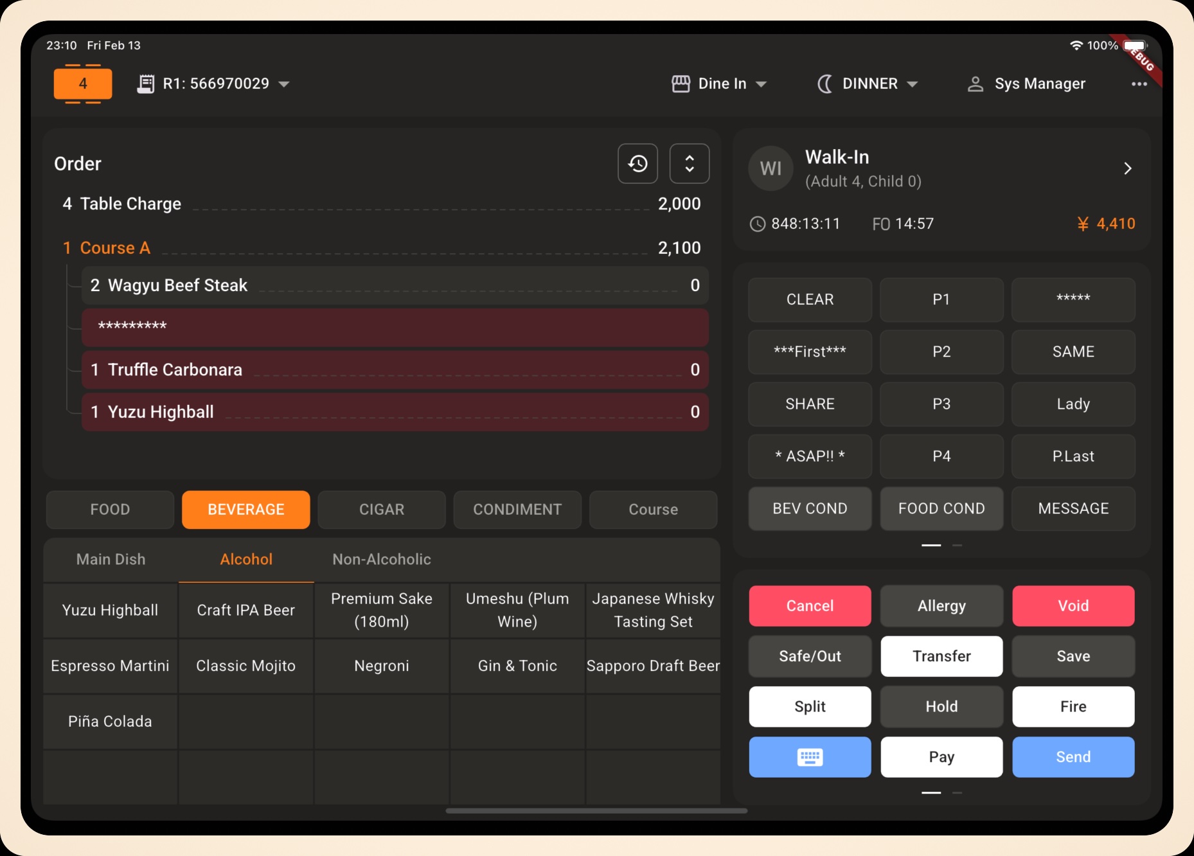Switch to the Non-Alcoholic tab
This screenshot has width=1194, height=856.
pyautogui.click(x=381, y=559)
